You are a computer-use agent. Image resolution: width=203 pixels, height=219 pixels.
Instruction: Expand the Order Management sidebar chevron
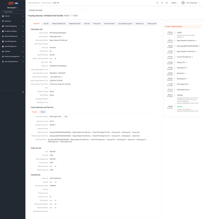click(x=23, y=46)
